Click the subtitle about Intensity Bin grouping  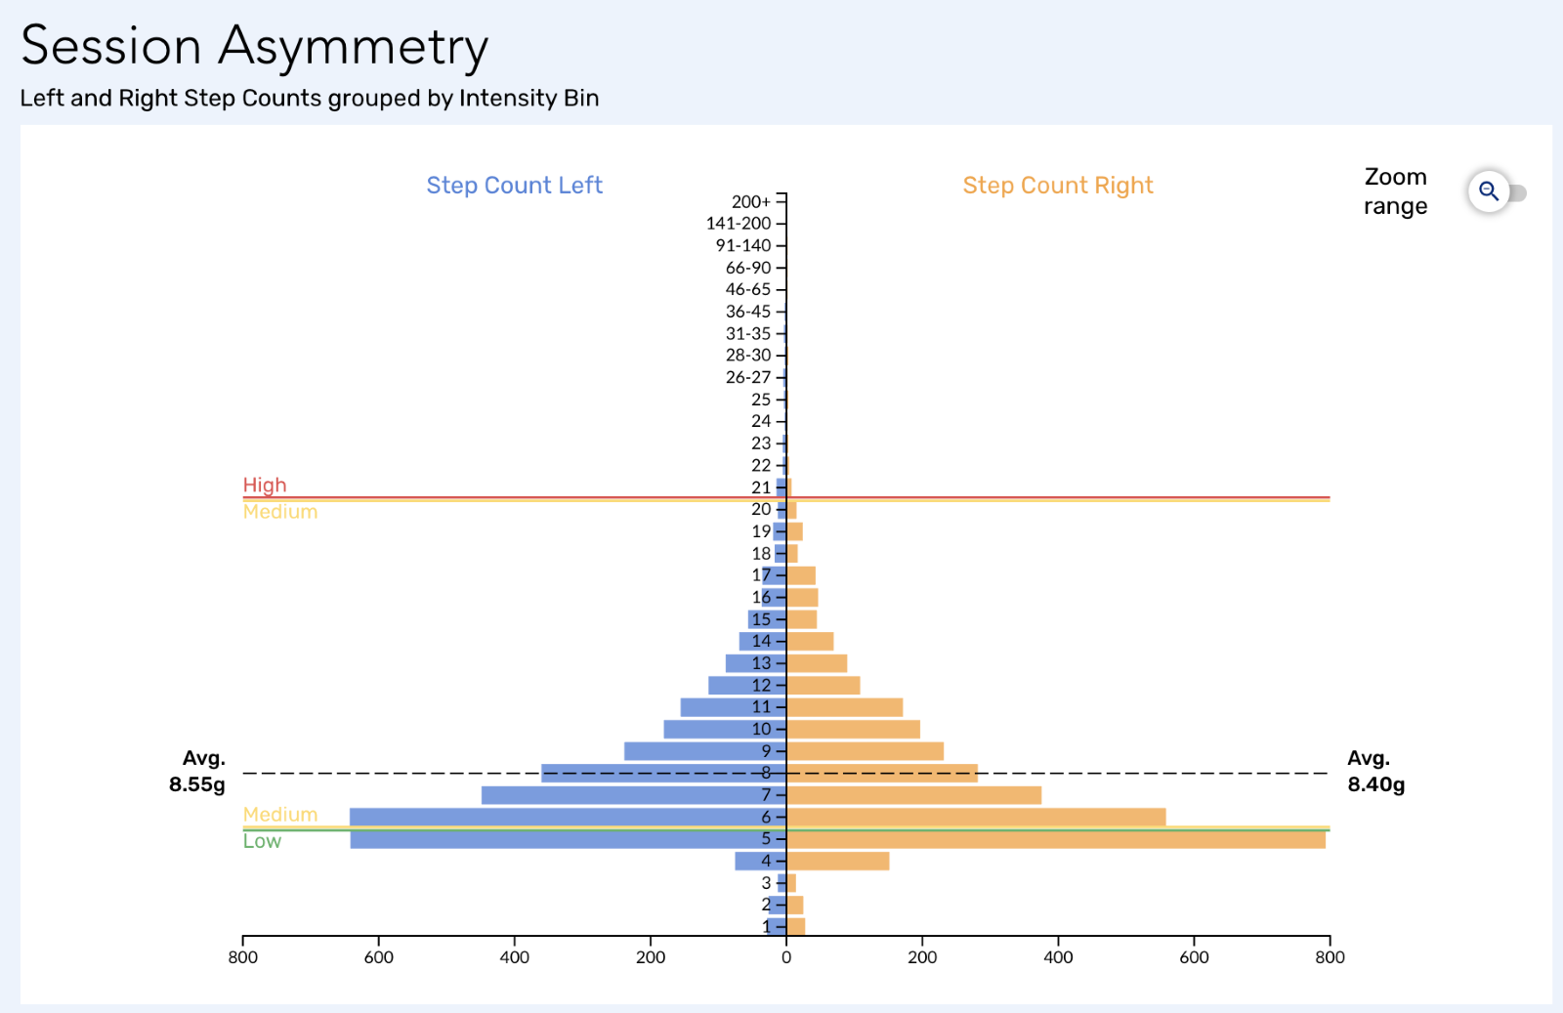310,98
